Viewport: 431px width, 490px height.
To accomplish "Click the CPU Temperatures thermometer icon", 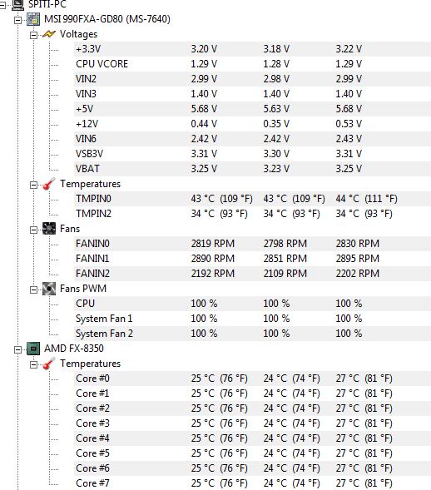I will click(49, 364).
